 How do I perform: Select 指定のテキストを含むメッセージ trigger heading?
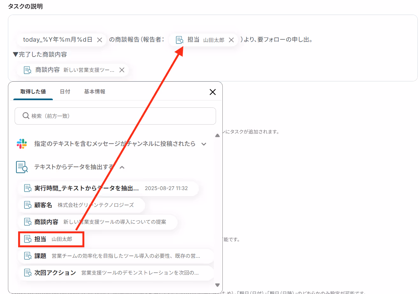tap(115, 144)
